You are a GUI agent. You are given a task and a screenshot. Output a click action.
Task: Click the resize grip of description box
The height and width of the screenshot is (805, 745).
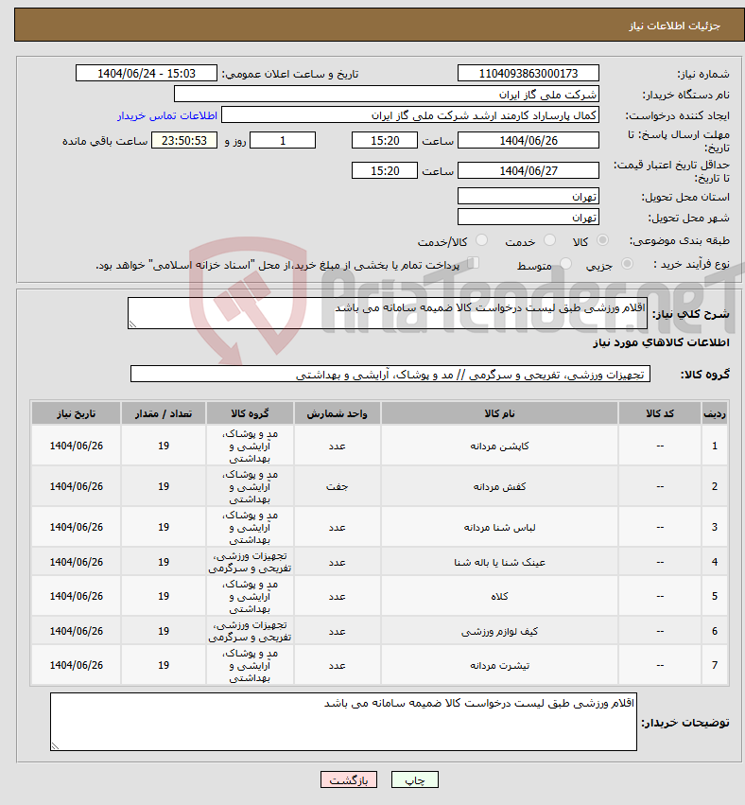click(x=133, y=324)
